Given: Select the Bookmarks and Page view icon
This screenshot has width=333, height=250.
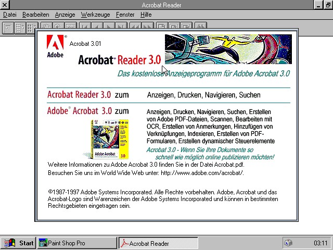Looking at the screenshot, I should pyautogui.click(x=20, y=28).
